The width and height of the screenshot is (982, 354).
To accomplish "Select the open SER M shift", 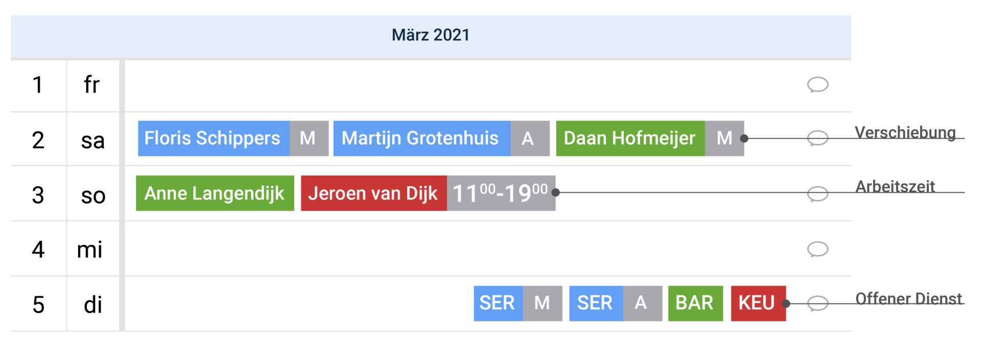I will (518, 304).
